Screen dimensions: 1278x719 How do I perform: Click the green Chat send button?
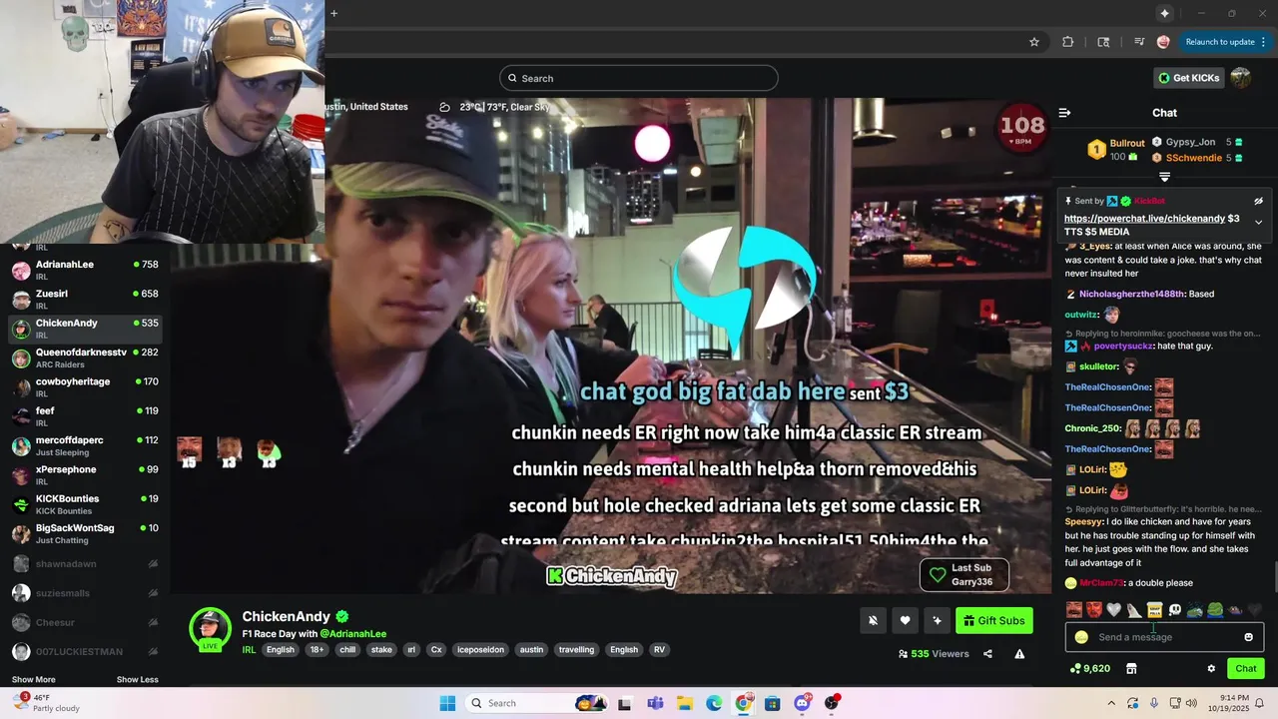pos(1246,668)
